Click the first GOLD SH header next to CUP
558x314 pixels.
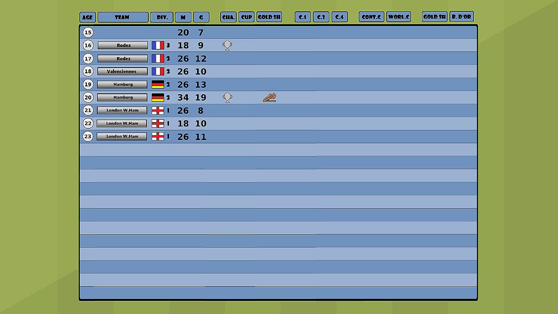point(269,17)
